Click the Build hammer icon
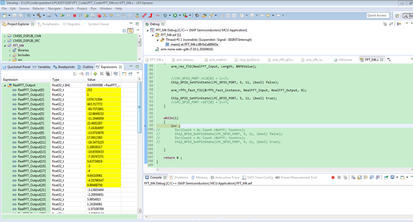The image size is (413, 222). click(x=38, y=16)
